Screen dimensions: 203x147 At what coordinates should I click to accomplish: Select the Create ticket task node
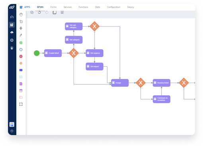coord(53,53)
